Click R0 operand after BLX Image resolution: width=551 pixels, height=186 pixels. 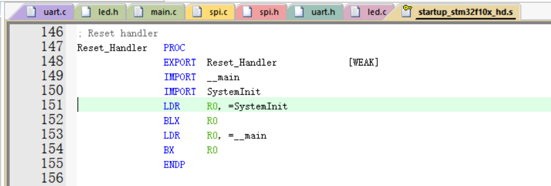coord(212,121)
